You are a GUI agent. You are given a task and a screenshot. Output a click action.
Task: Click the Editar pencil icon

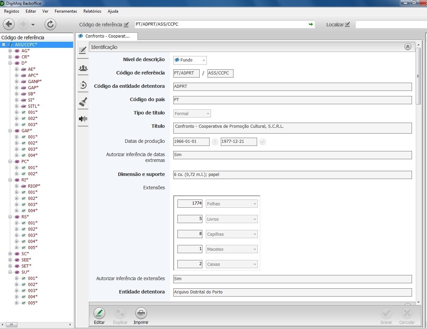click(99, 313)
